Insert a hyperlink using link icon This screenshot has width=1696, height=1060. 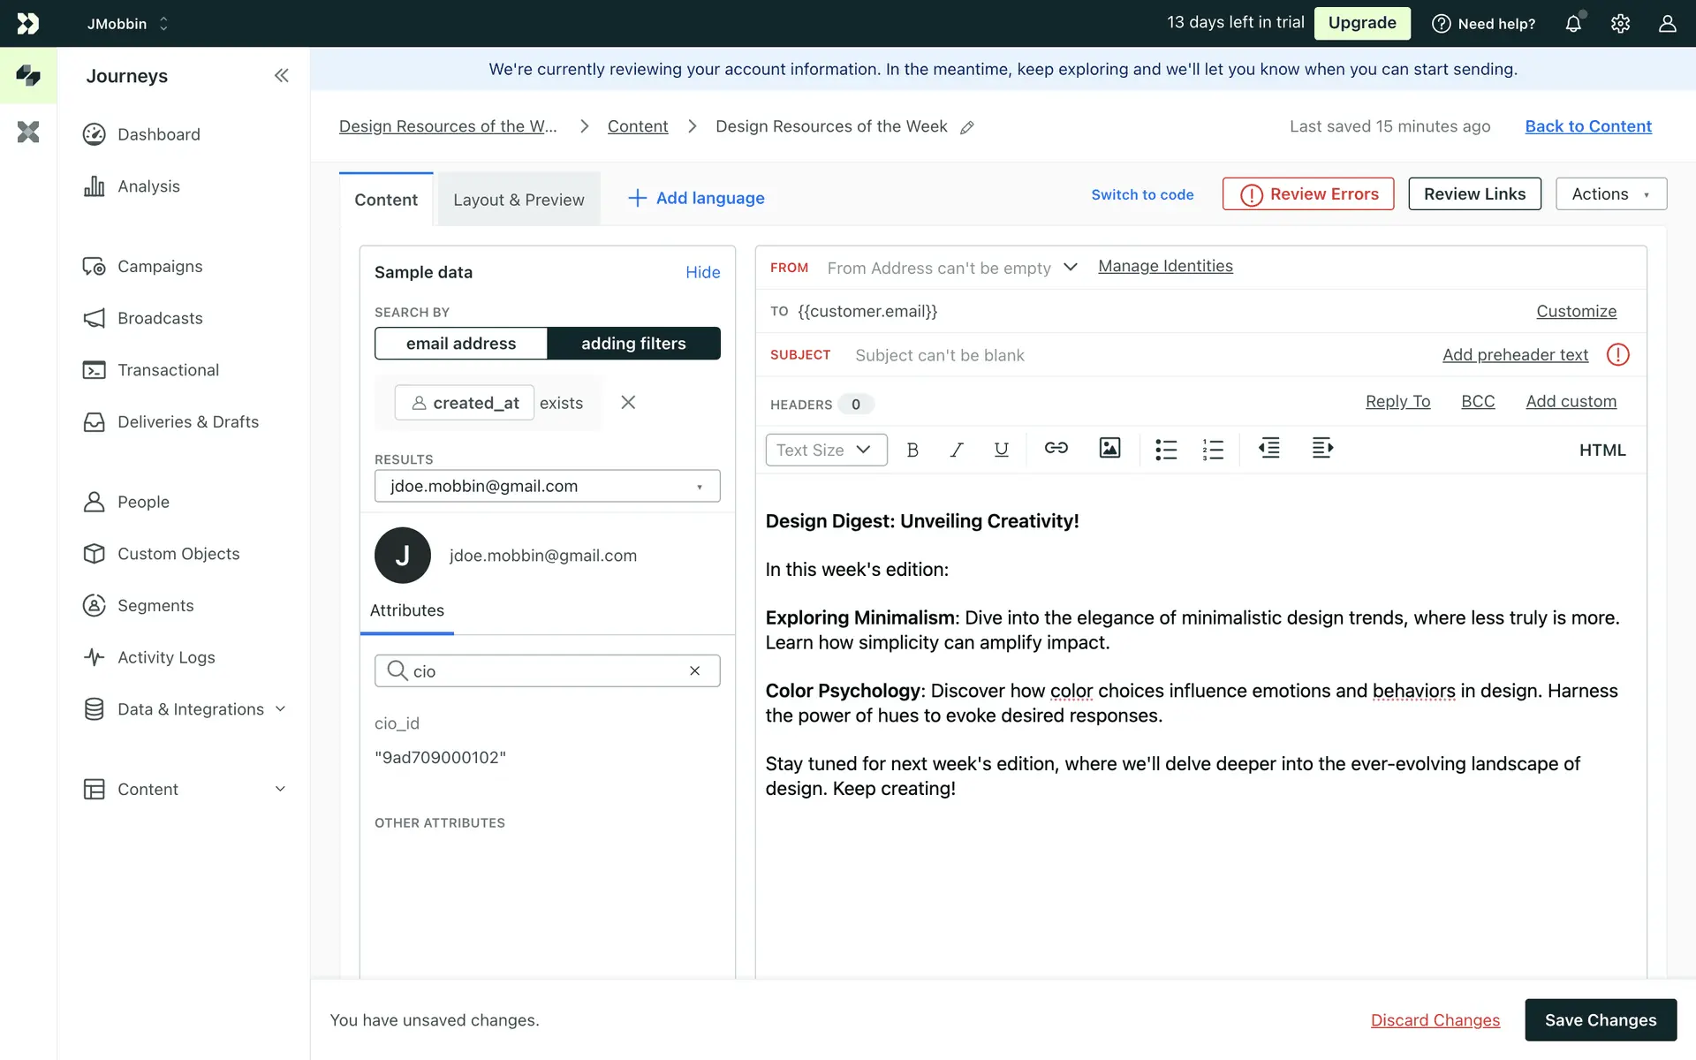[x=1056, y=449]
